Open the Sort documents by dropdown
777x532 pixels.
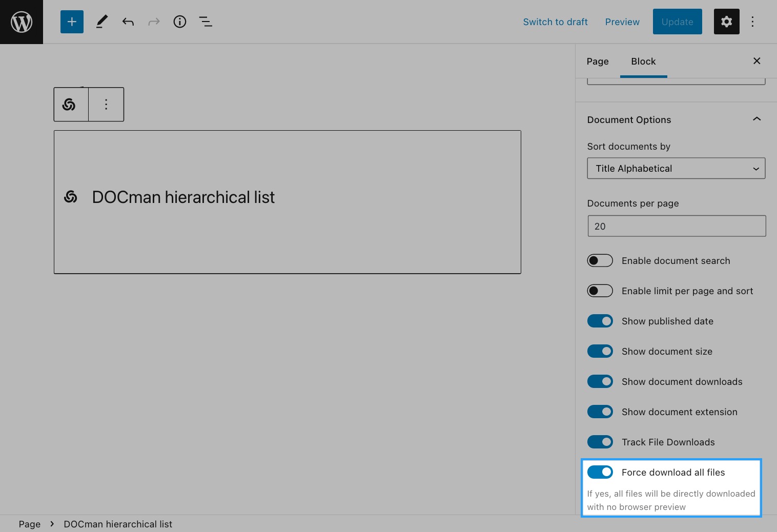click(x=676, y=168)
